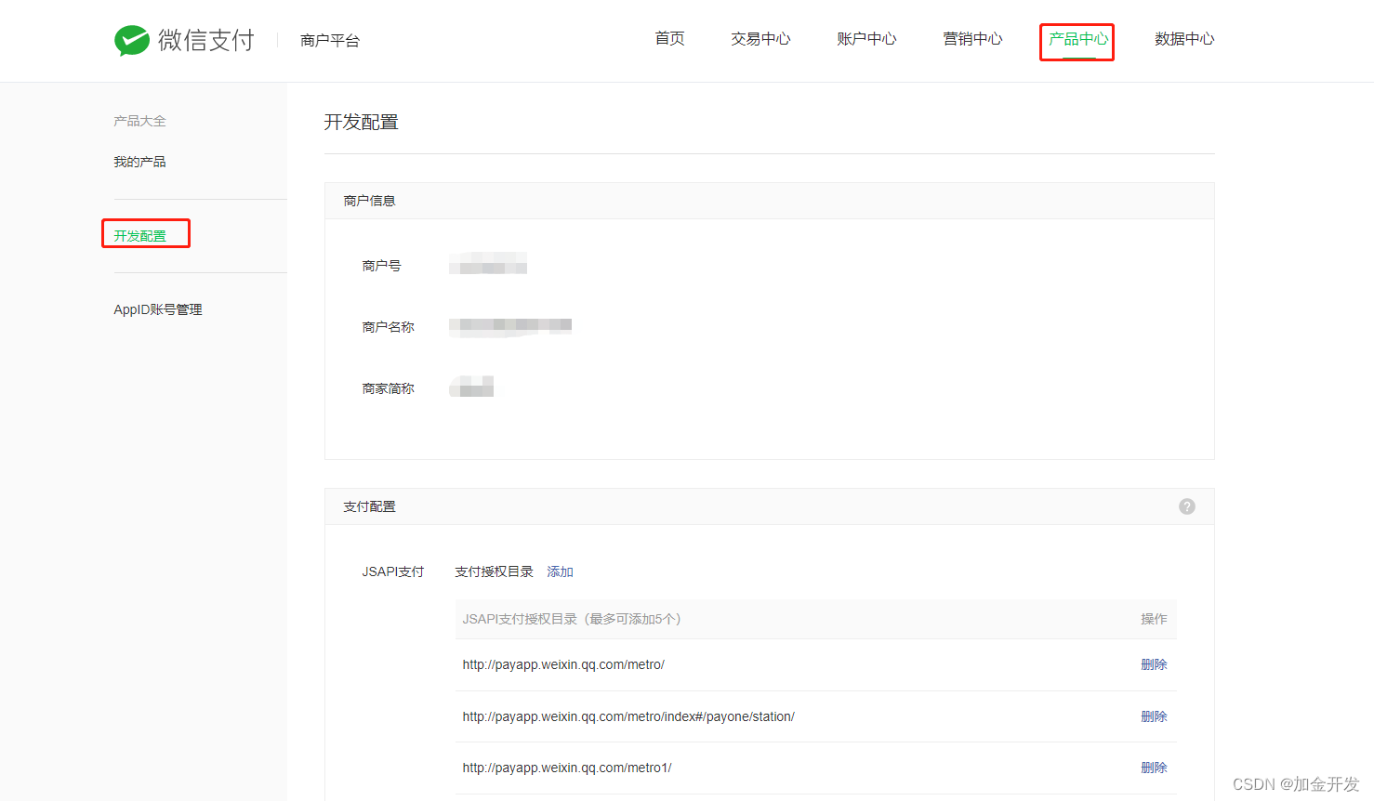Viewport: 1374px width, 801px height.
Task: Delete the payapp.weixin.qq.com/metro1/ directory
Action: point(1154,768)
